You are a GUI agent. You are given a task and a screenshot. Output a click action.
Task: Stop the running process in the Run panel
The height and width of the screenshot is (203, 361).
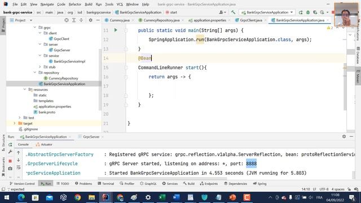(x=10, y=161)
